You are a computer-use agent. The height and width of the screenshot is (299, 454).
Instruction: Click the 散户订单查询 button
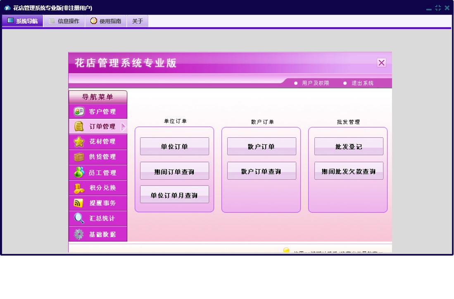point(261,171)
